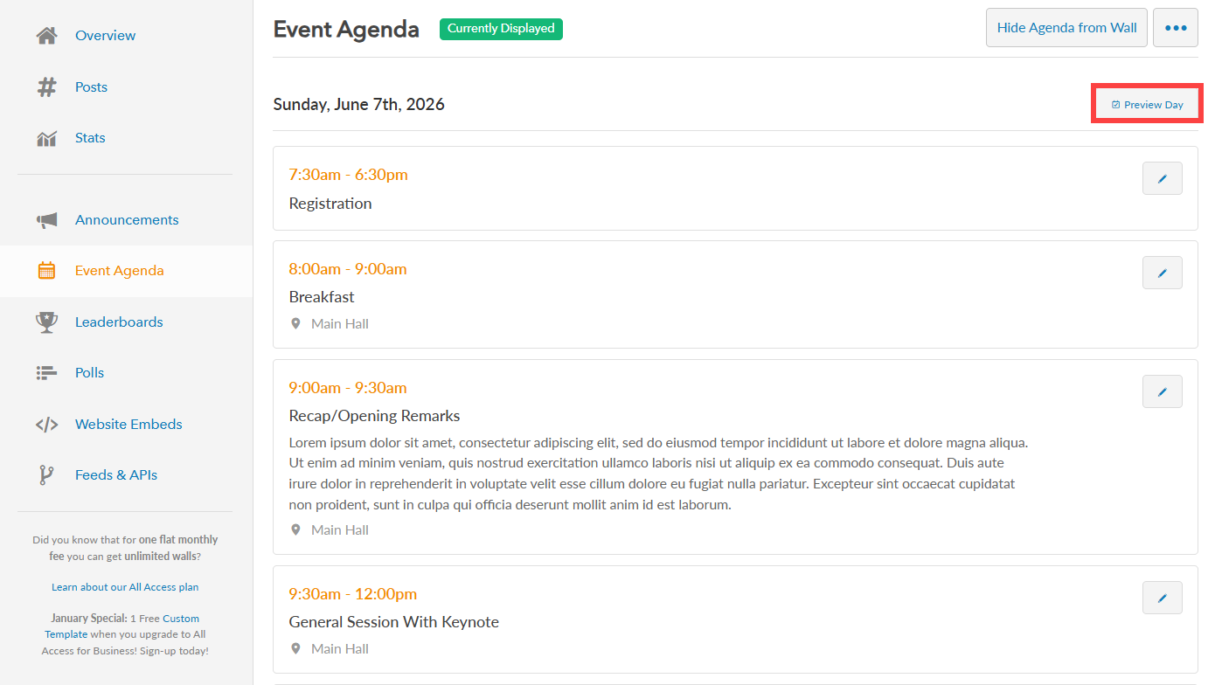The height and width of the screenshot is (685, 1215).
Task: Click the Leaderboards trophy icon
Action: (46, 322)
